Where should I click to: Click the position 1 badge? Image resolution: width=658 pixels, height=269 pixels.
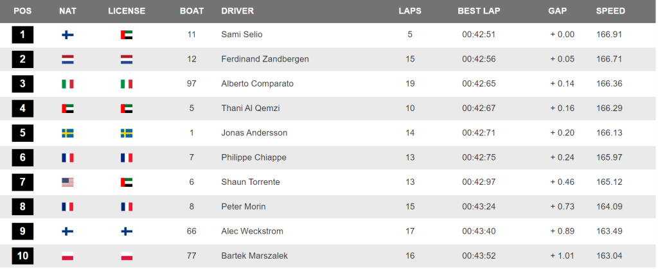pyautogui.click(x=22, y=35)
